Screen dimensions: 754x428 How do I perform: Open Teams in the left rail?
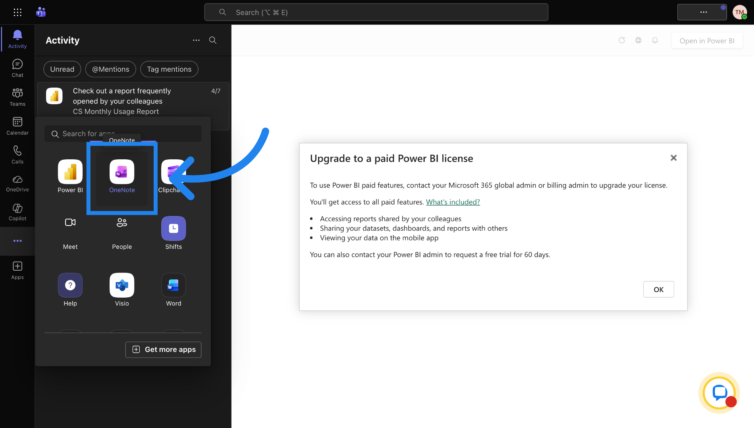point(17,97)
